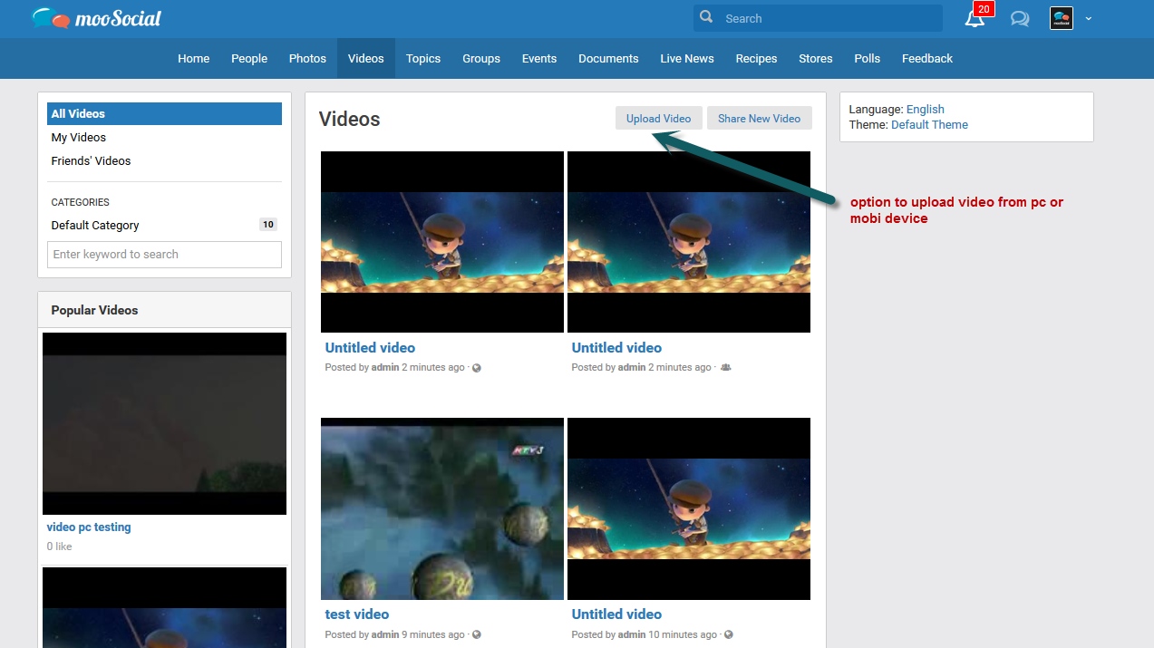The image size is (1154, 648).
Task: Open the Recipes menu item
Action: click(x=756, y=59)
